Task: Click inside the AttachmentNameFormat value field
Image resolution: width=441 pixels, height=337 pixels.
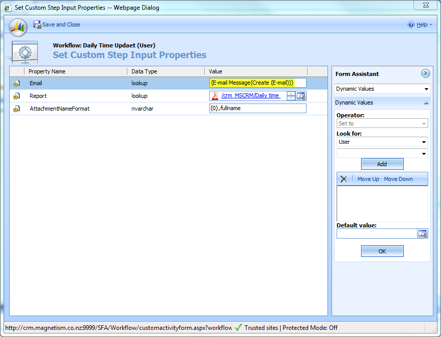Action: pyautogui.click(x=257, y=108)
